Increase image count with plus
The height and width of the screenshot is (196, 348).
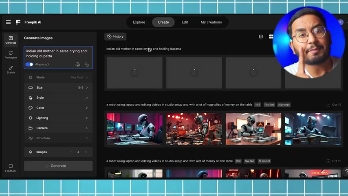pyautogui.click(x=86, y=152)
